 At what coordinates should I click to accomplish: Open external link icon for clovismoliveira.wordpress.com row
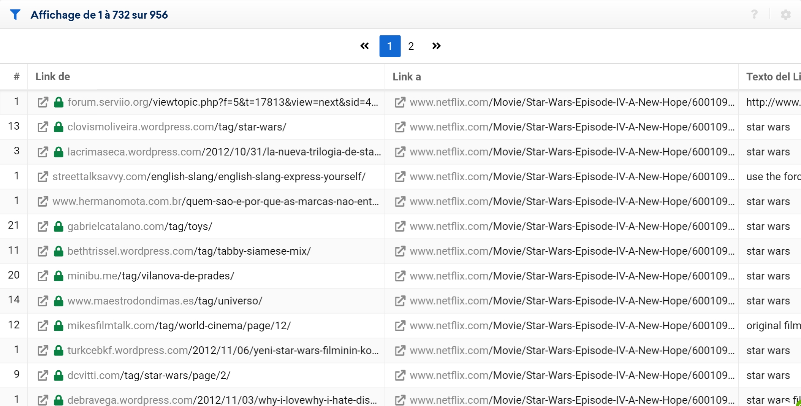coord(43,127)
